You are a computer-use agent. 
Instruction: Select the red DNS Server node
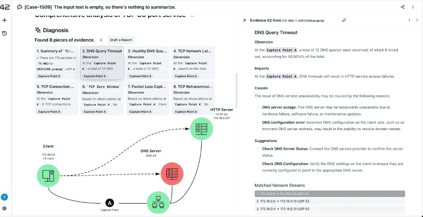pos(171,173)
